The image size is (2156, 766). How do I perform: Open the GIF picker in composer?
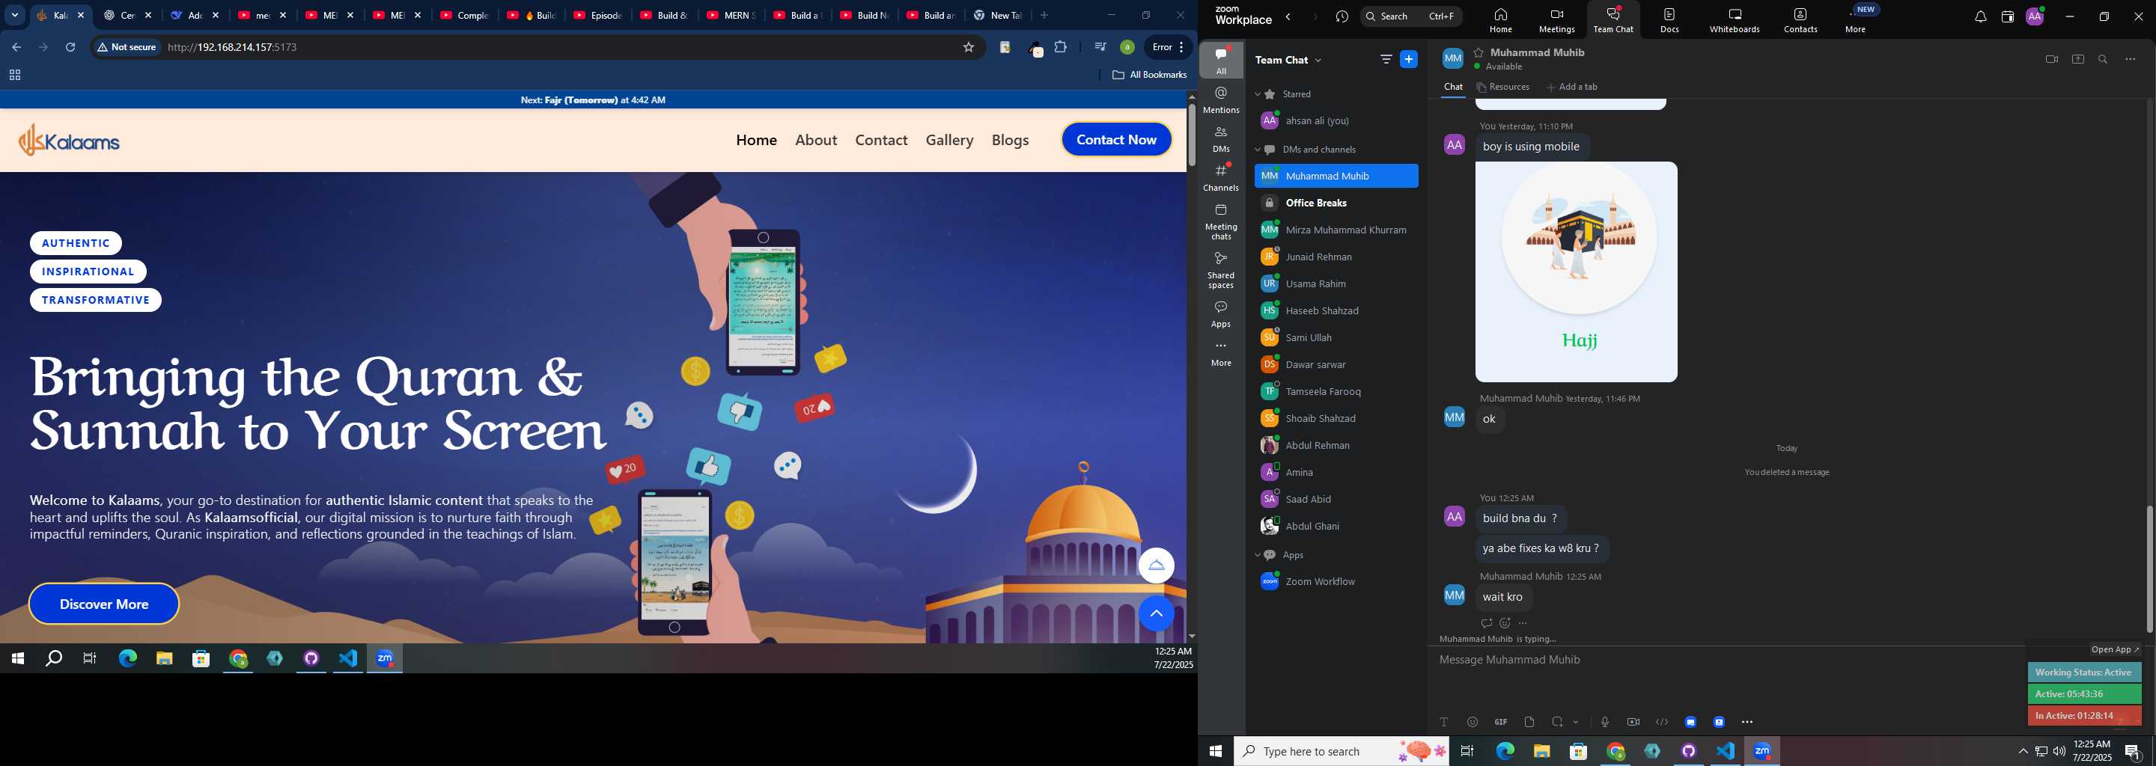click(x=1501, y=722)
